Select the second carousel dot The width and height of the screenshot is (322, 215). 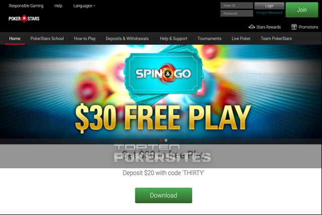point(166,141)
